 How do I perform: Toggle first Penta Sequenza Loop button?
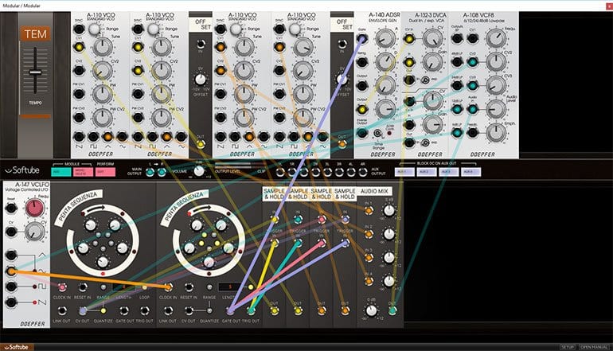pos(144,287)
